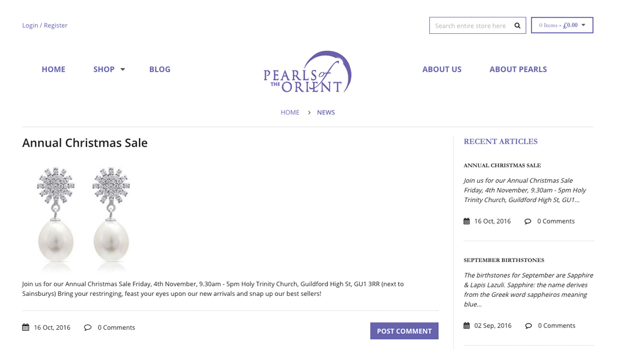
Task: Open September Birthstones recent article
Action: [504, 260]
